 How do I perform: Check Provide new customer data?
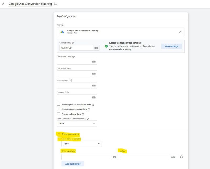[59, 109]
